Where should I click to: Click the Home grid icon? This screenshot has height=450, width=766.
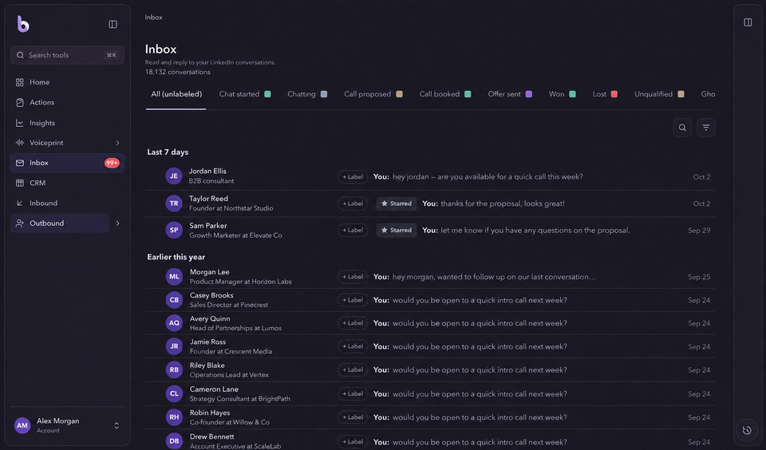coord(19,82)
